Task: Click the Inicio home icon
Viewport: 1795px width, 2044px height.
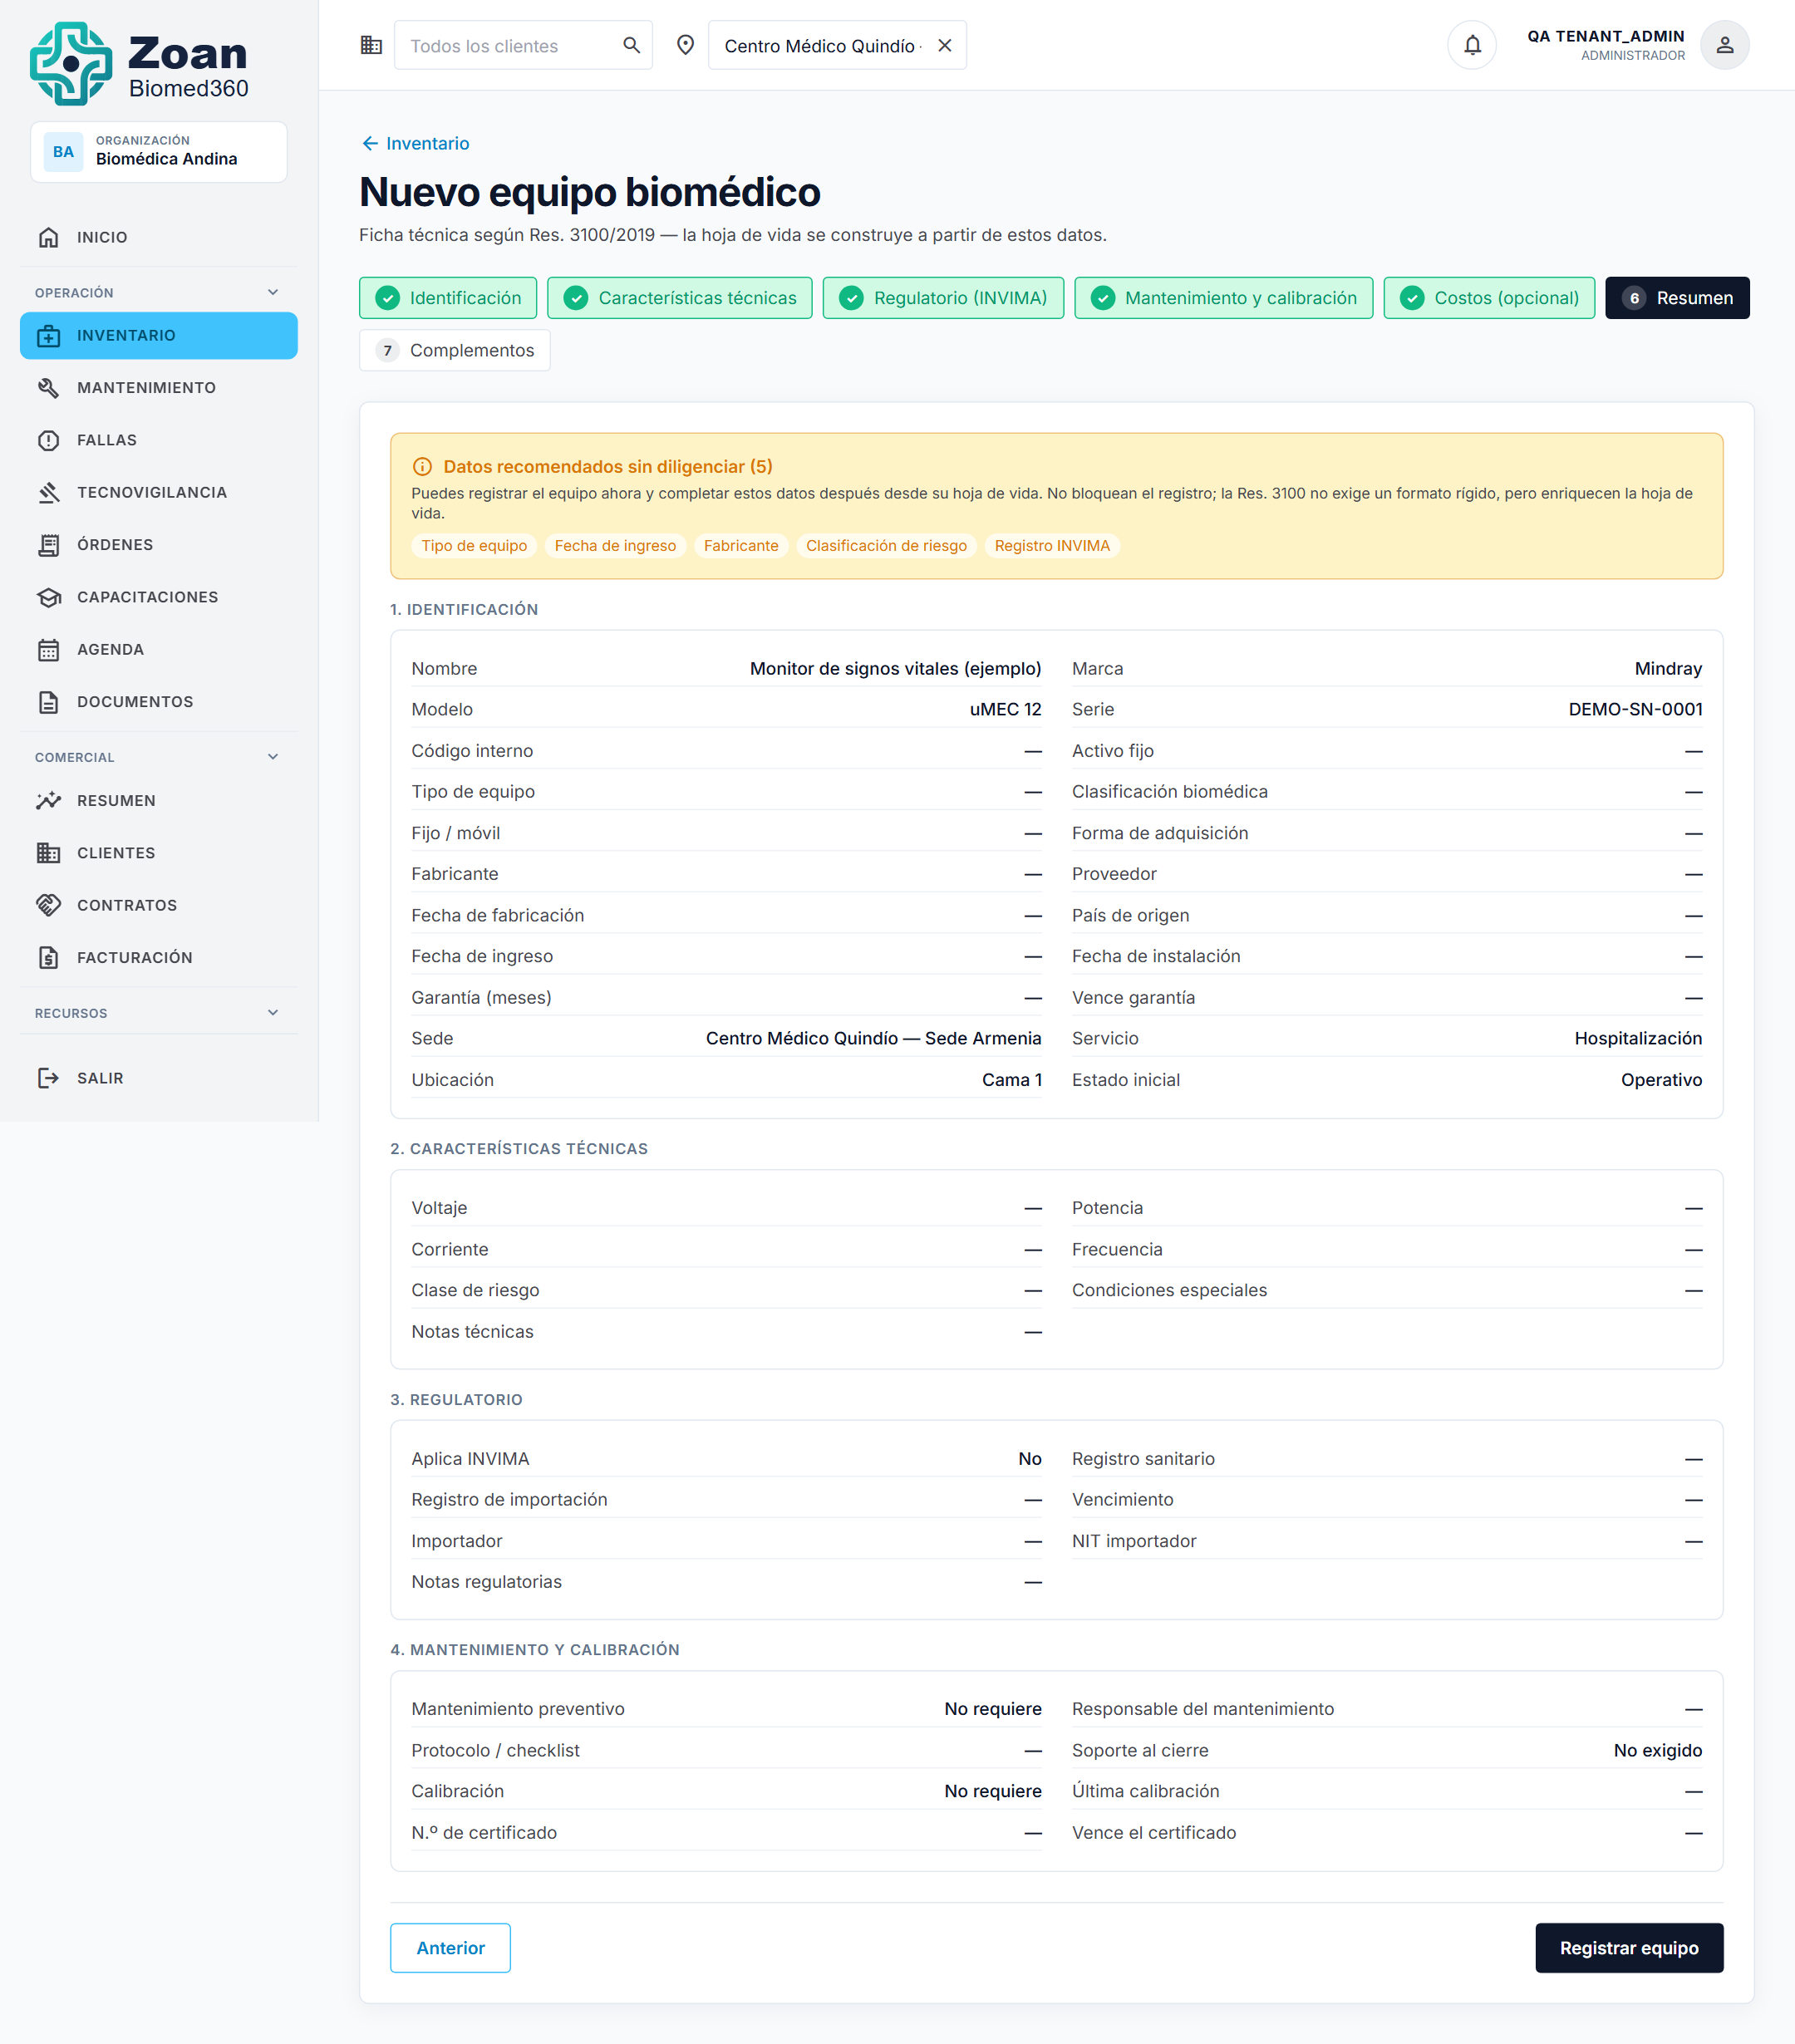Action: [48, 237]
